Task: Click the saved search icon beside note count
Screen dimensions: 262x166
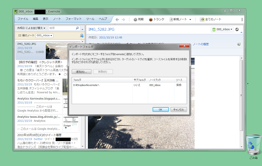Action: tap(81, 36)
